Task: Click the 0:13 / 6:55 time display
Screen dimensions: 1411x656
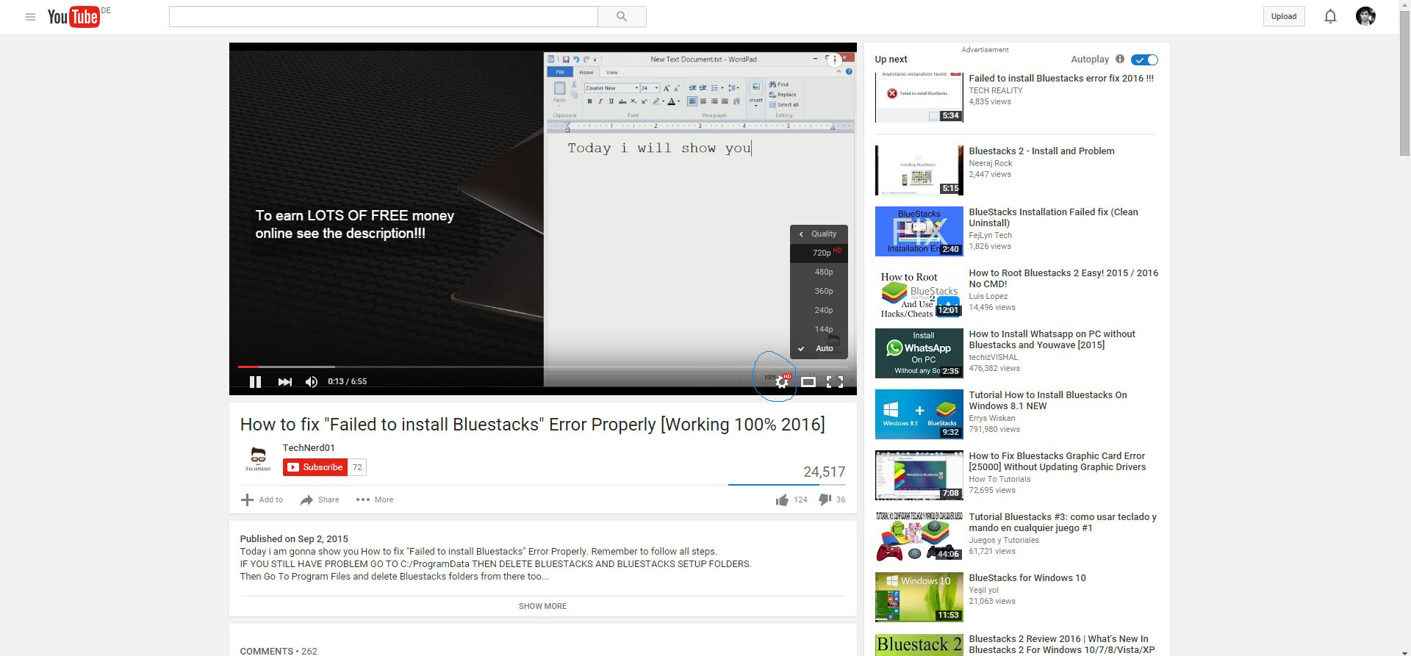Action: 347,381
